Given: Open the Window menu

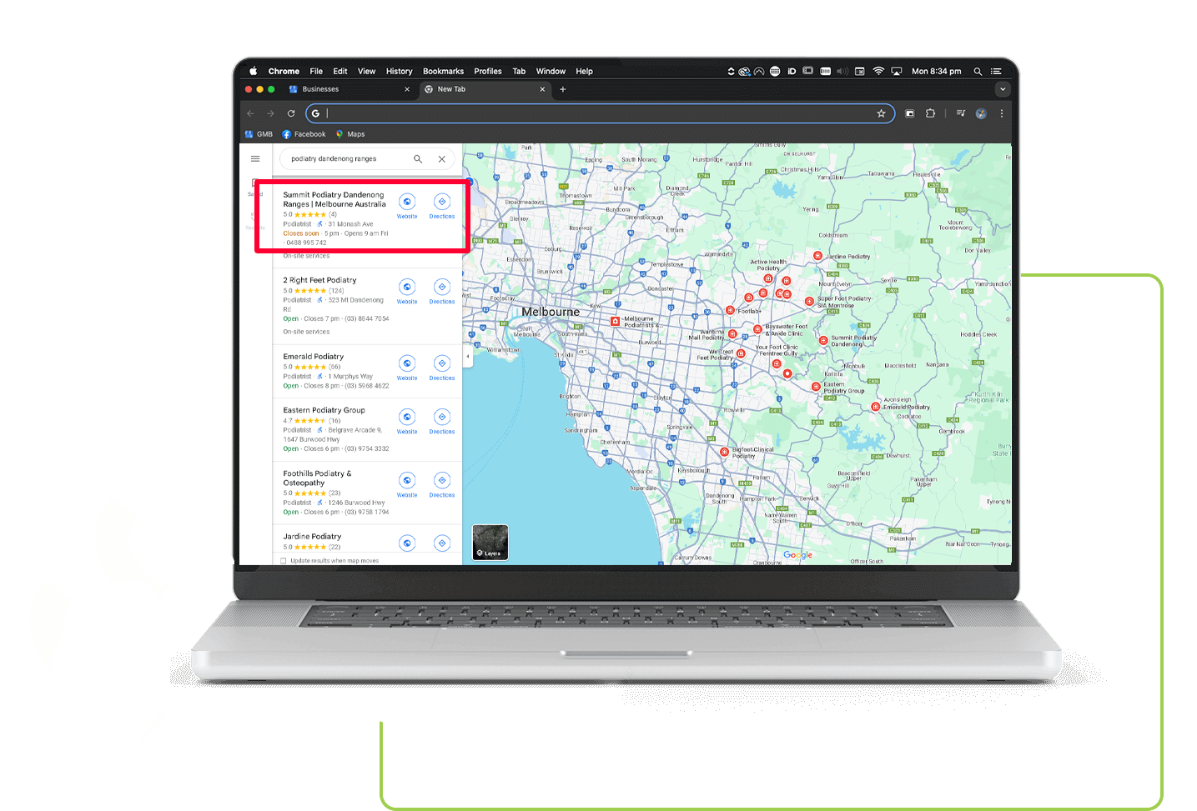Looking at the screenshot, I should pyautogui.click(x=551, y=71).
